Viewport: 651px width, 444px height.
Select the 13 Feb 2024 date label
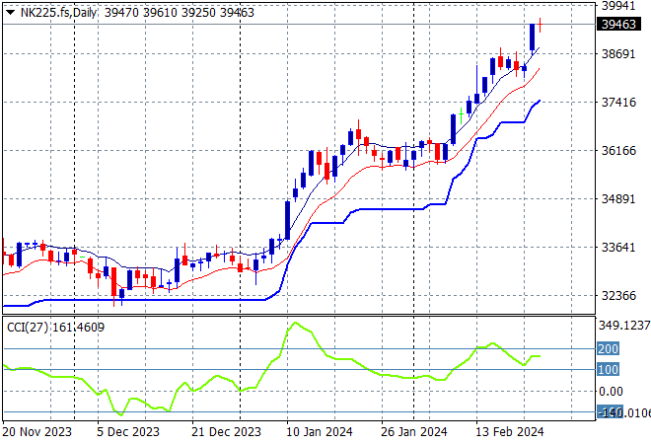tap(509, 432)
